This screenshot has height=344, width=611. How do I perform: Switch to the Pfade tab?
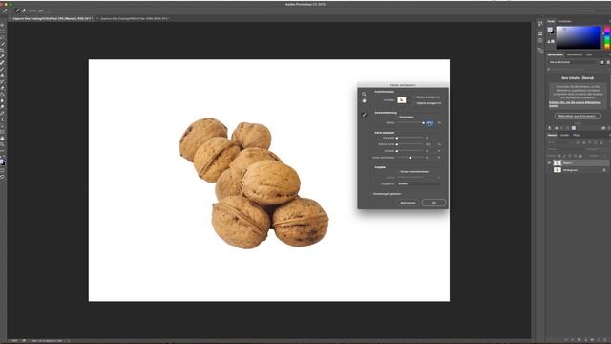pos(577,135)
